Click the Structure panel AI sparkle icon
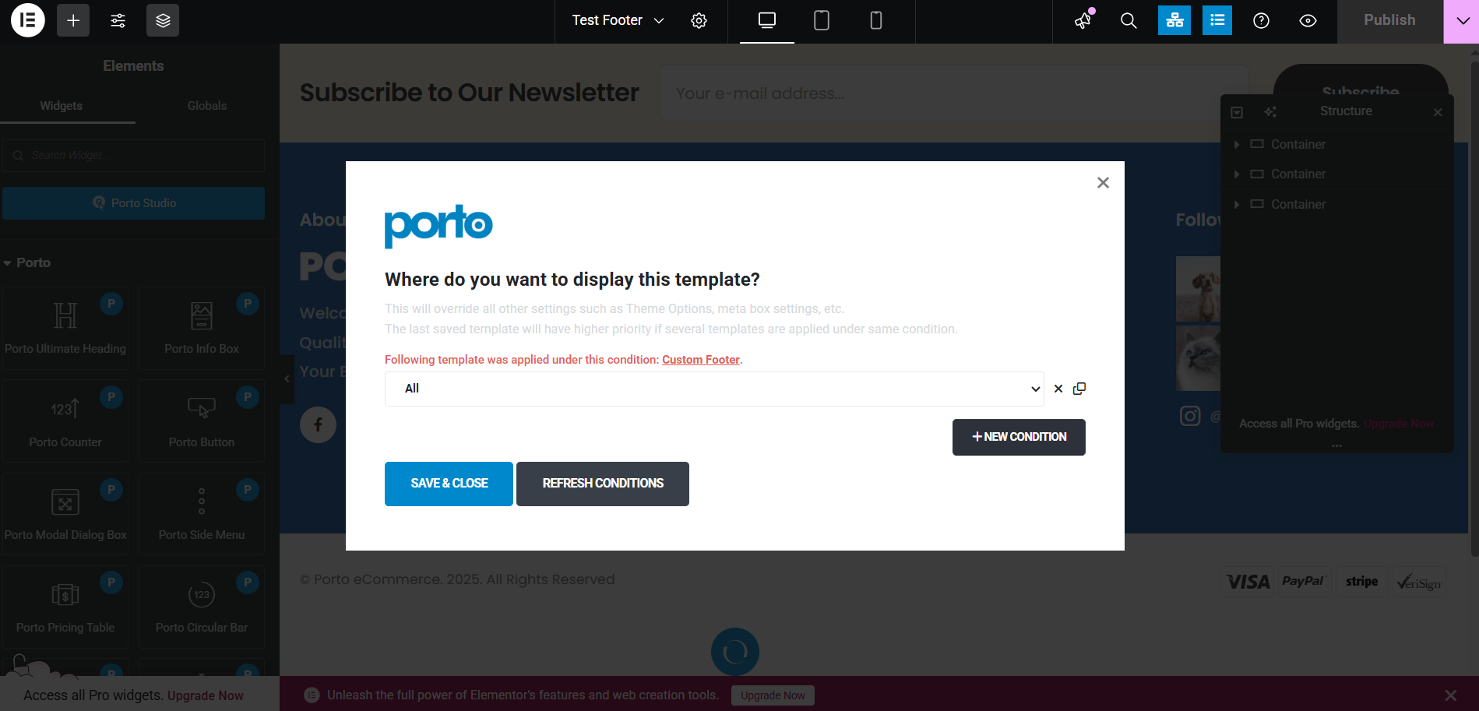1479x711 pixels. click(x=1270, y=112)
